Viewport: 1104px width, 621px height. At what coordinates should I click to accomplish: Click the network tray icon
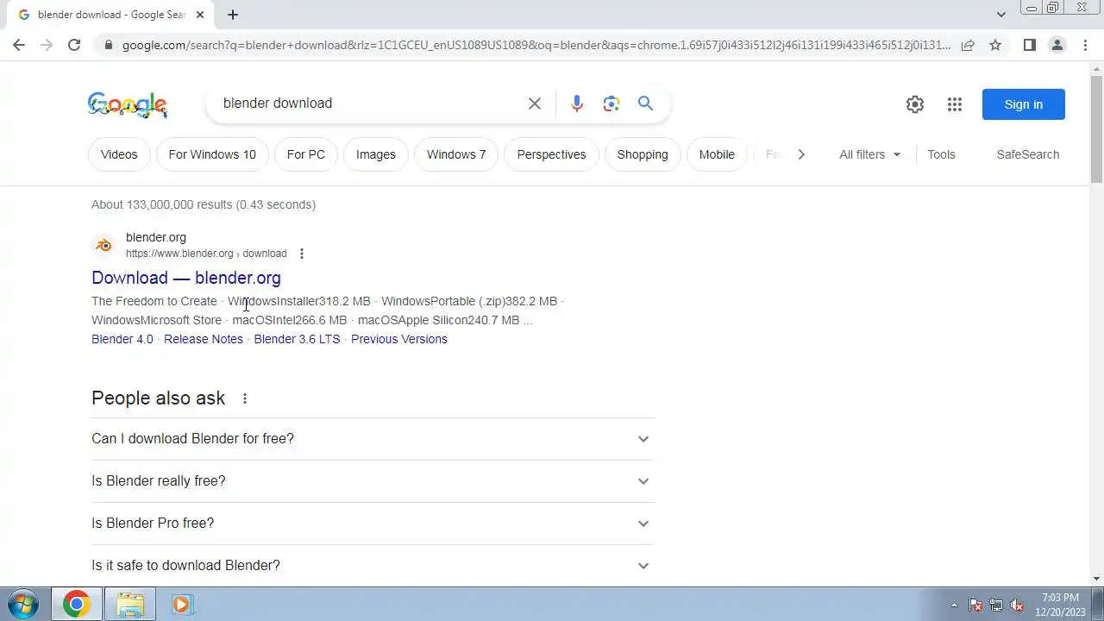pyautogui.click(x=996, y=605)
